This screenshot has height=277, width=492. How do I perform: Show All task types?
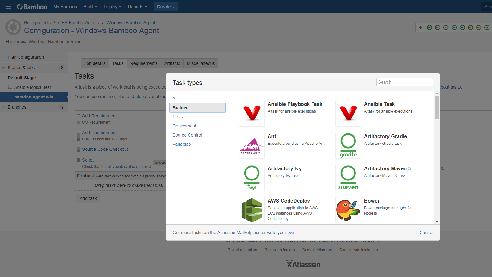click(175, 98)
